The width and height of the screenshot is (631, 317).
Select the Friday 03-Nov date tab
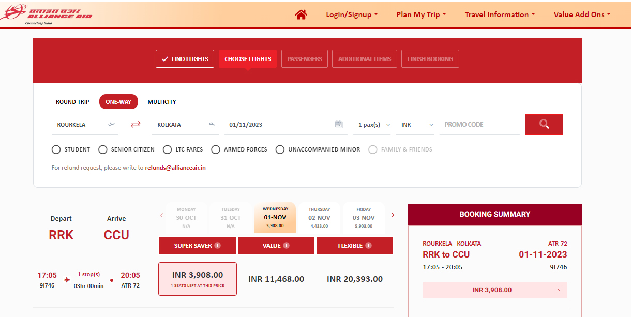click(x=364, y=218)
